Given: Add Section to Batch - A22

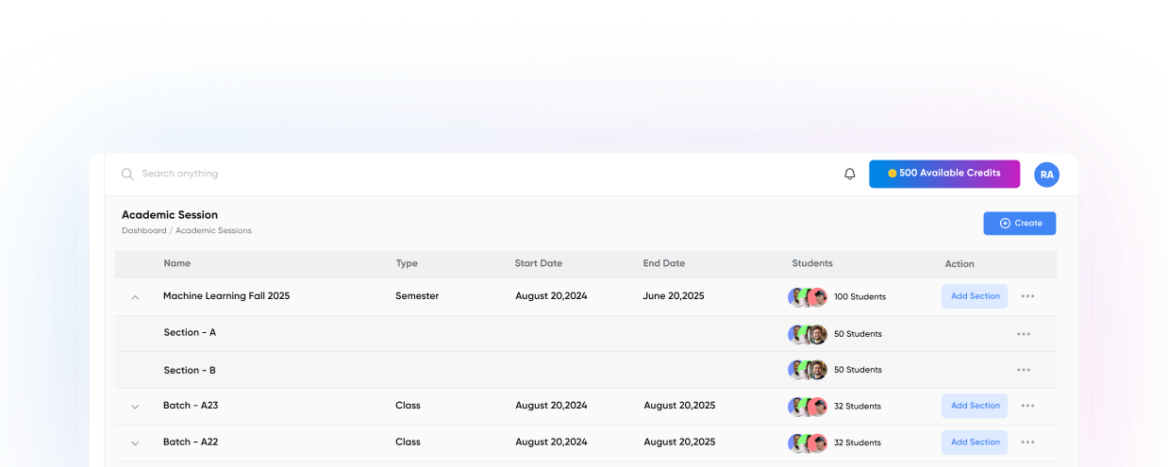Looking at the screenshot, I should tap(974, 442).
